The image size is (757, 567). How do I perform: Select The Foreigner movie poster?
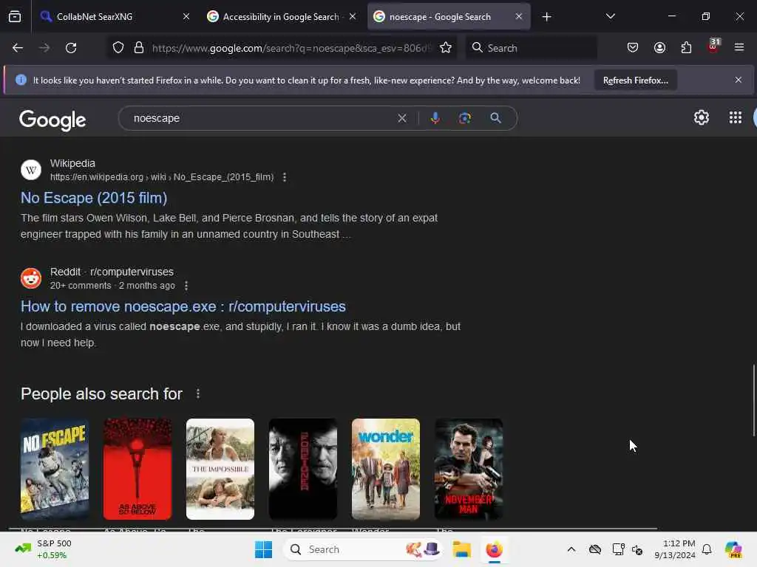click(302, 469)
